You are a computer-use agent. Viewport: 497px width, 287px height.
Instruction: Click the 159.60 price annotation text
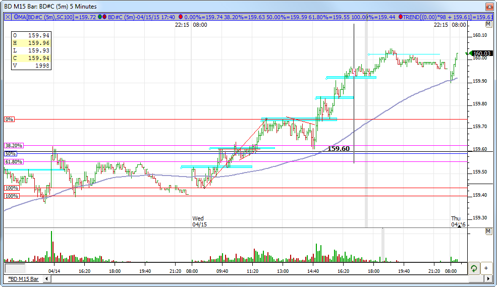[339, 149]
